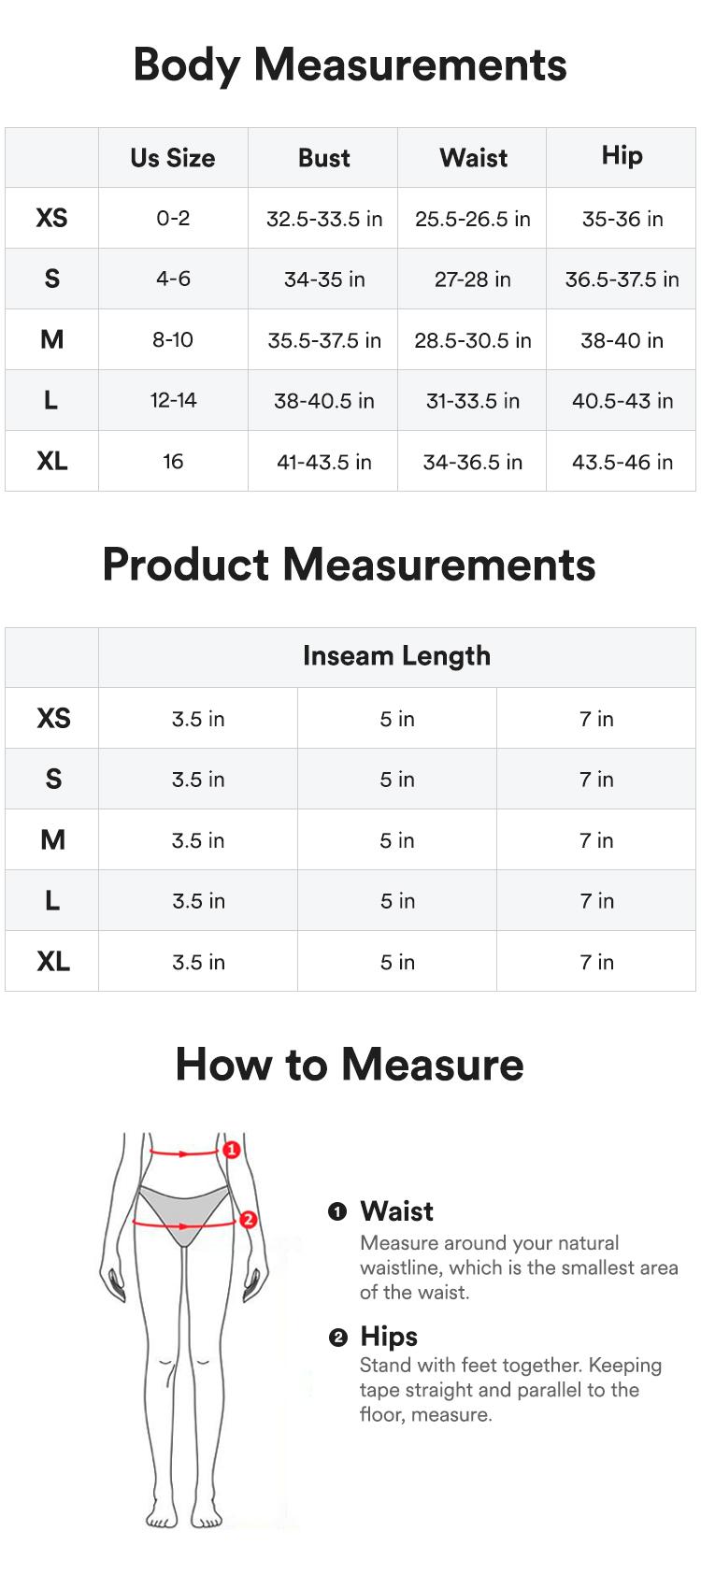
Task: Click the How to Measure heading
Action: [x=350, y=1064]
